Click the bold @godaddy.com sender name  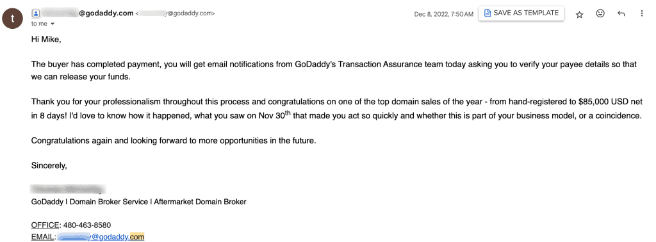[x=87, y=13]
